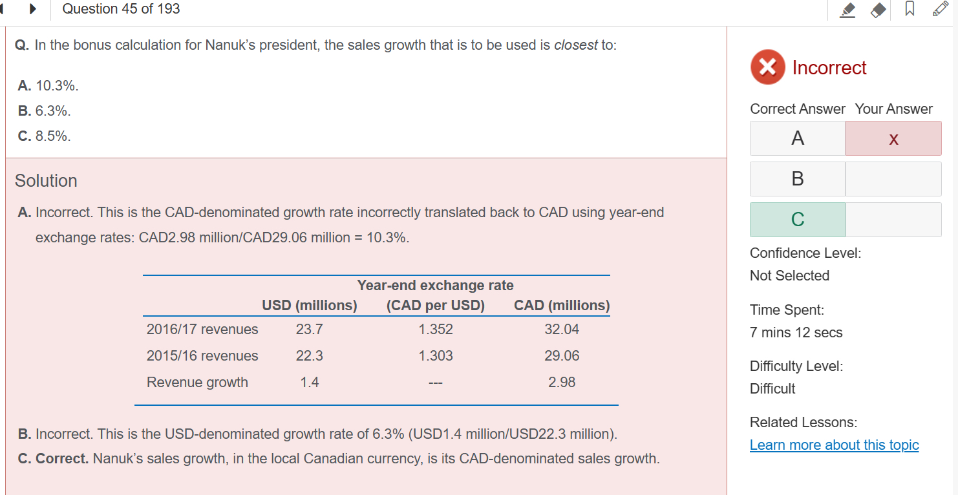Activate the highlighter tool
The height and width of the screenshot is (495, 958).
pos(849,10)
